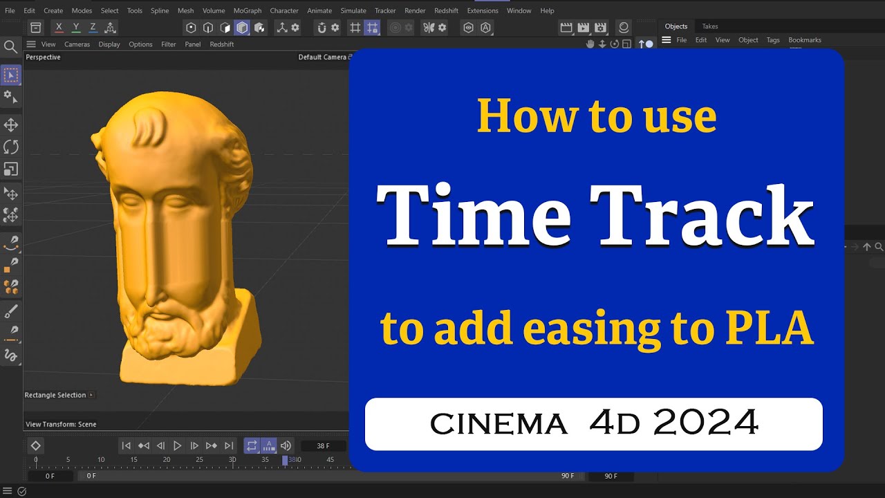This screenshot has width=885, height=498.
Task: Open viewport hamburger menu
Action: [31, 44]
